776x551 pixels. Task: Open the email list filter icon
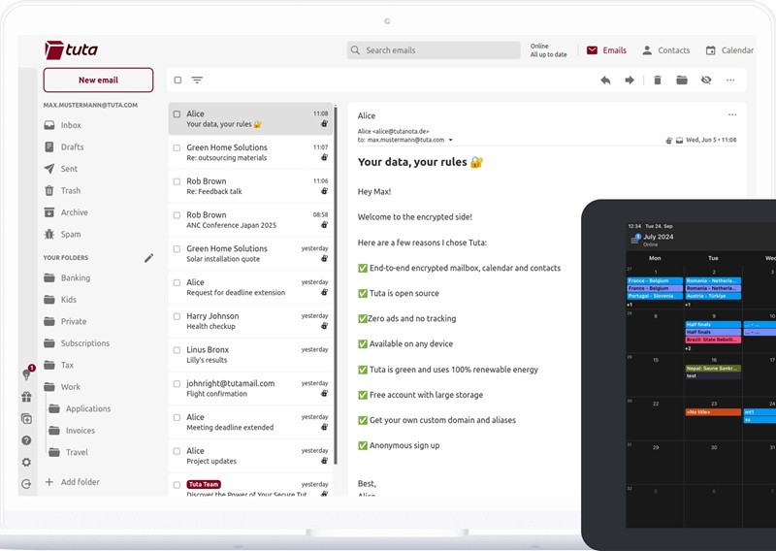(x=197, y=81)
